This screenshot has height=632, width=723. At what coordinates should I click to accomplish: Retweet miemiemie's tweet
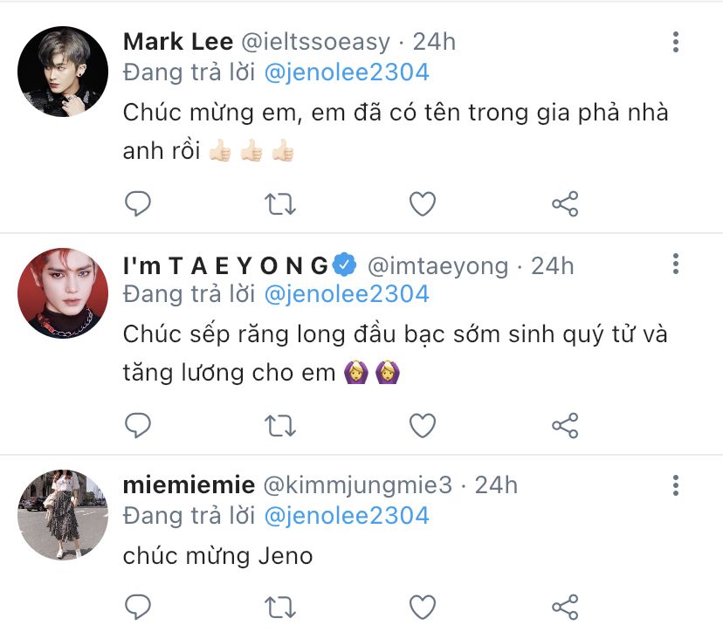point(280,608)
